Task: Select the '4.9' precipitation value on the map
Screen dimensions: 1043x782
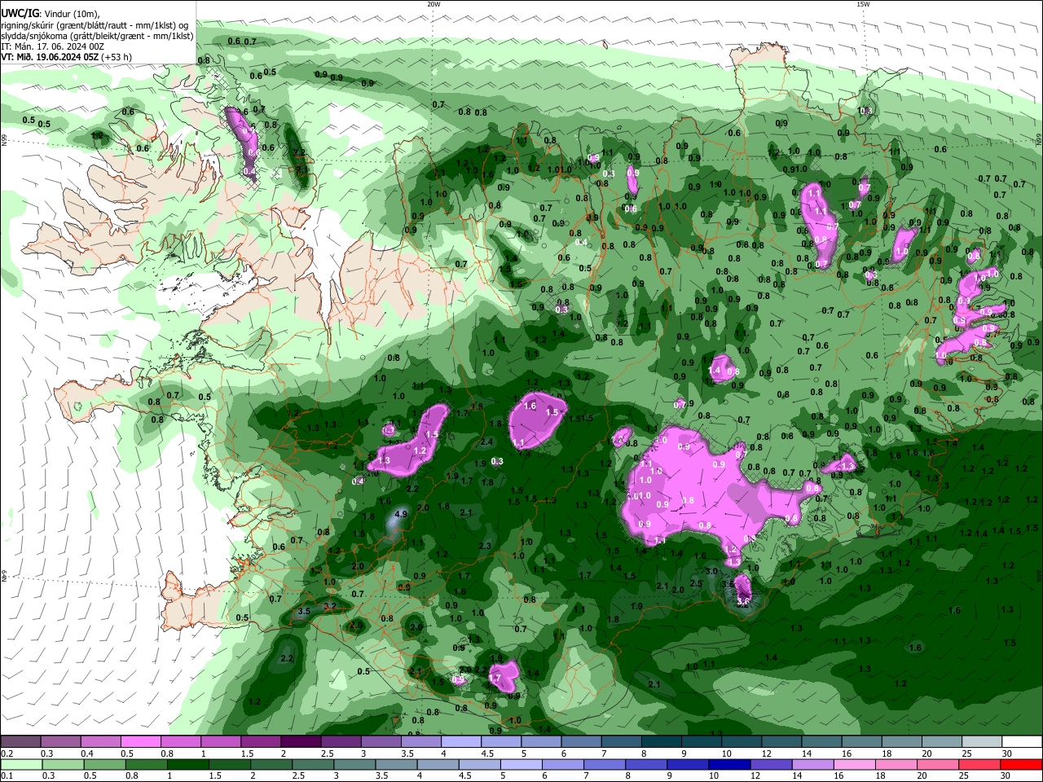Action: click(x=400, y=515)
